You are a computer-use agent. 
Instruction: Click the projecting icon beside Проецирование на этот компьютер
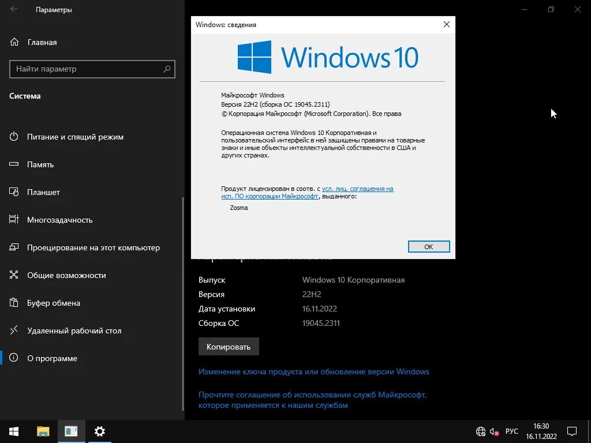(14, 247)
